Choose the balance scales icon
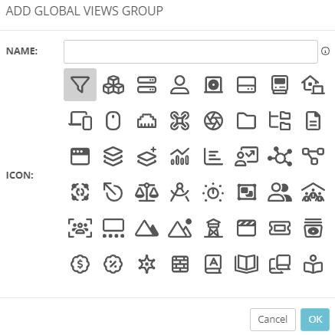Screen dimensions: 335x335 (146, 192)
